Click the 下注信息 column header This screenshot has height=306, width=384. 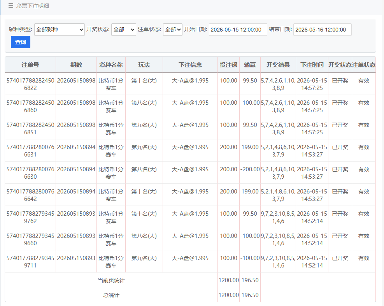(190, 65)
